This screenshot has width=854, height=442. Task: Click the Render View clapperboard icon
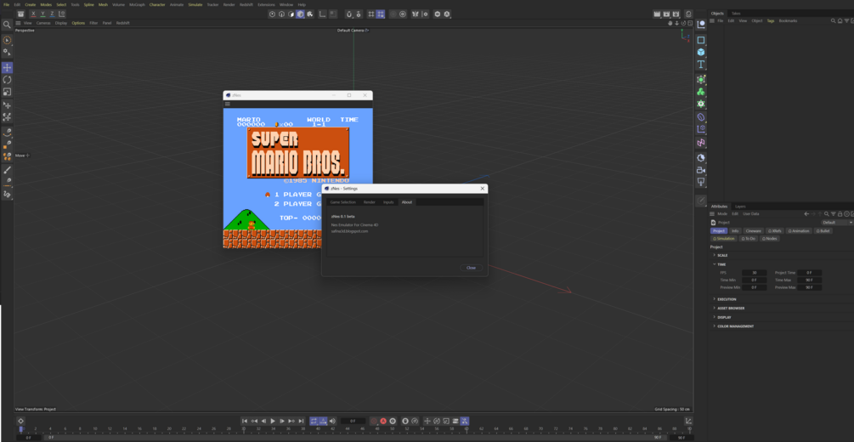click(x=657, y=14)
